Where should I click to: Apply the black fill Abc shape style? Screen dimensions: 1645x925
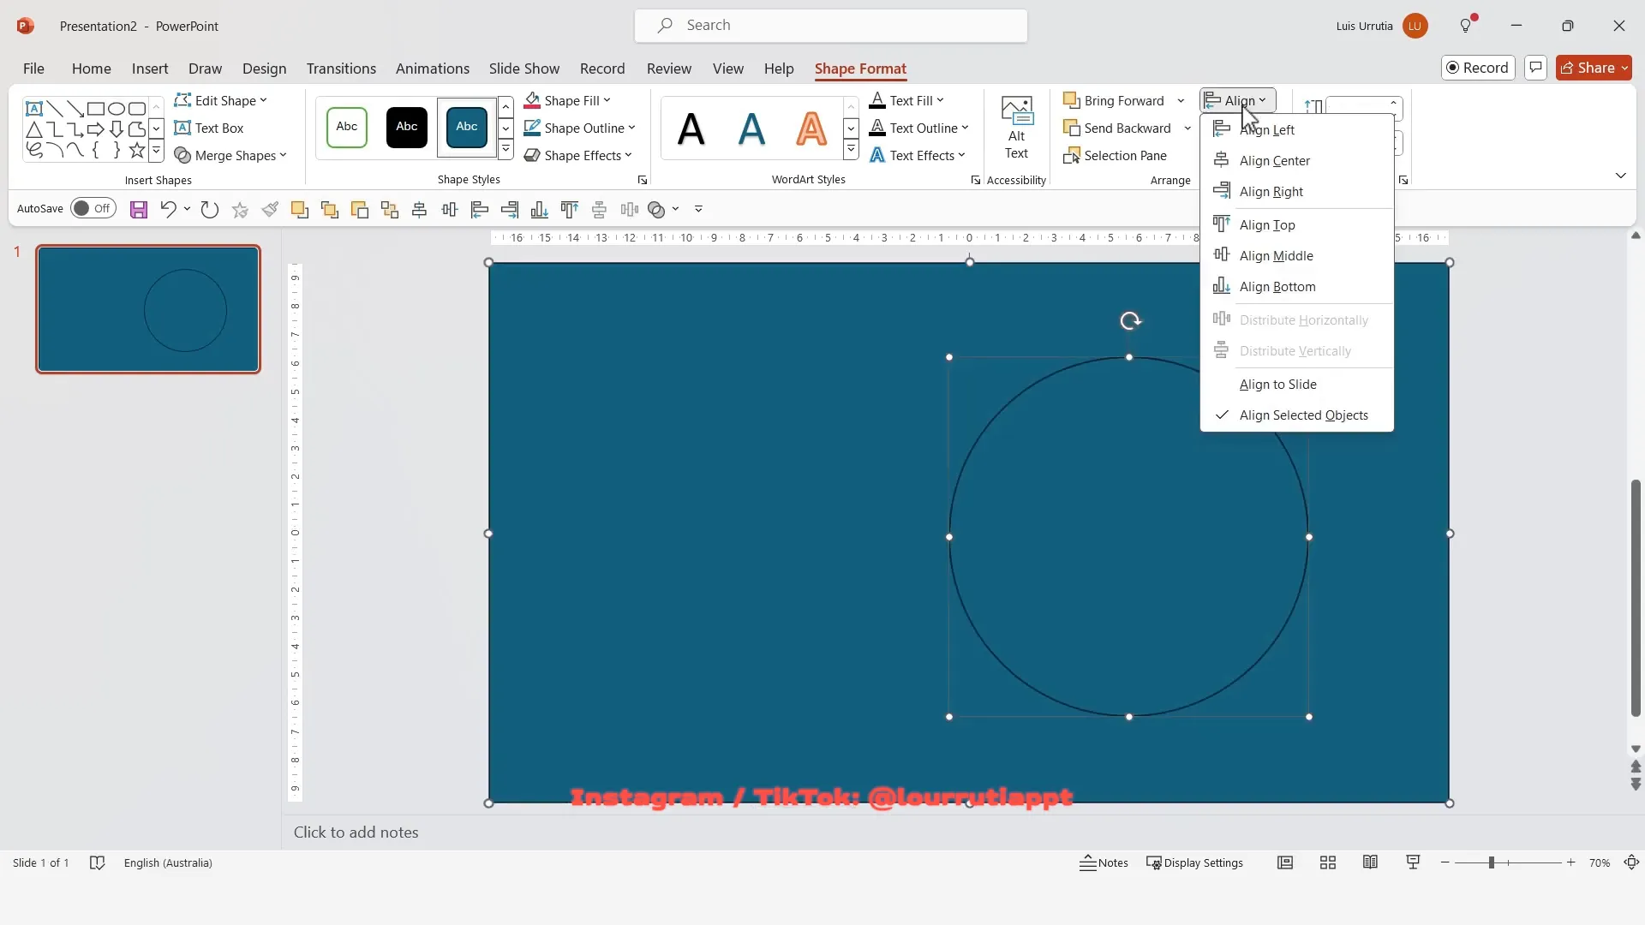(407, 128)
